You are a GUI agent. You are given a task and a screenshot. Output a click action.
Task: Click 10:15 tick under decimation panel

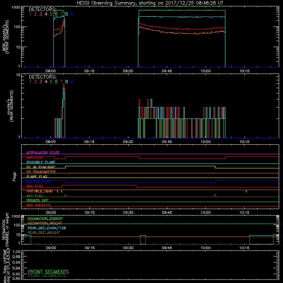(x=244, y=248)
